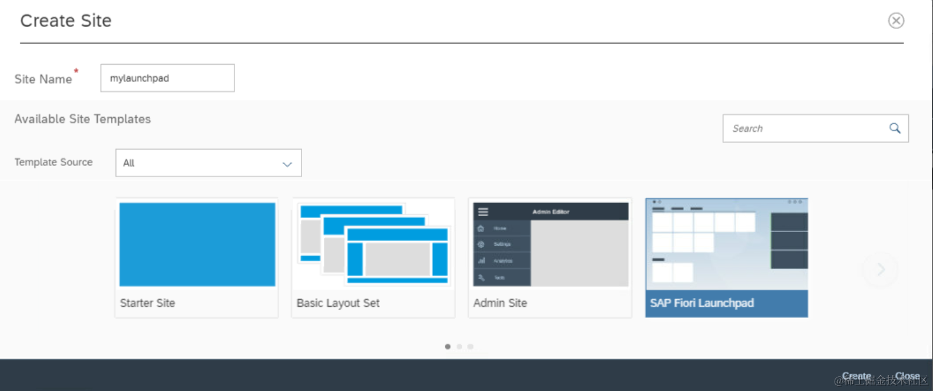Image resolution: width=933 pixels, height=391 pixels.
Task: Click the Create Site dialog title
Action: [66, 21]
